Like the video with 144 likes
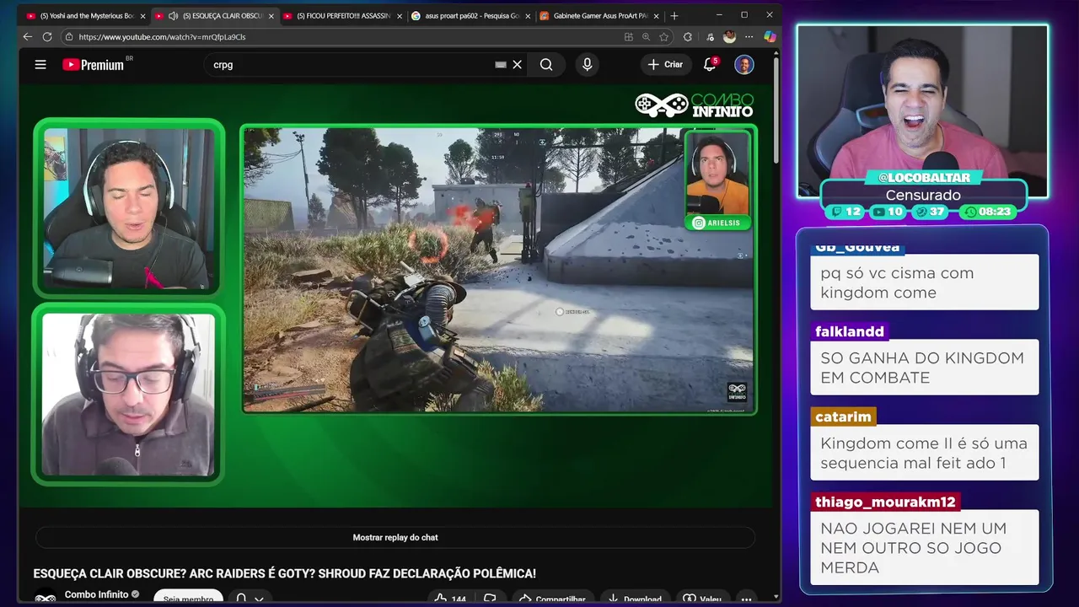Viewport: 1079px width, 607px height. [x=450, y=599]
